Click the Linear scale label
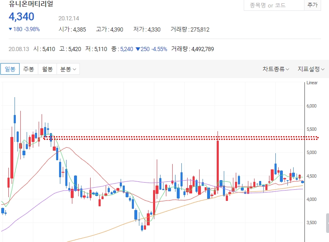 312,83
